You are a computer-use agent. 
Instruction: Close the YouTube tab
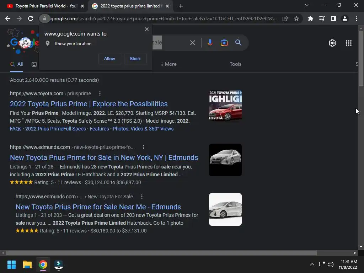tap(82, 6)
